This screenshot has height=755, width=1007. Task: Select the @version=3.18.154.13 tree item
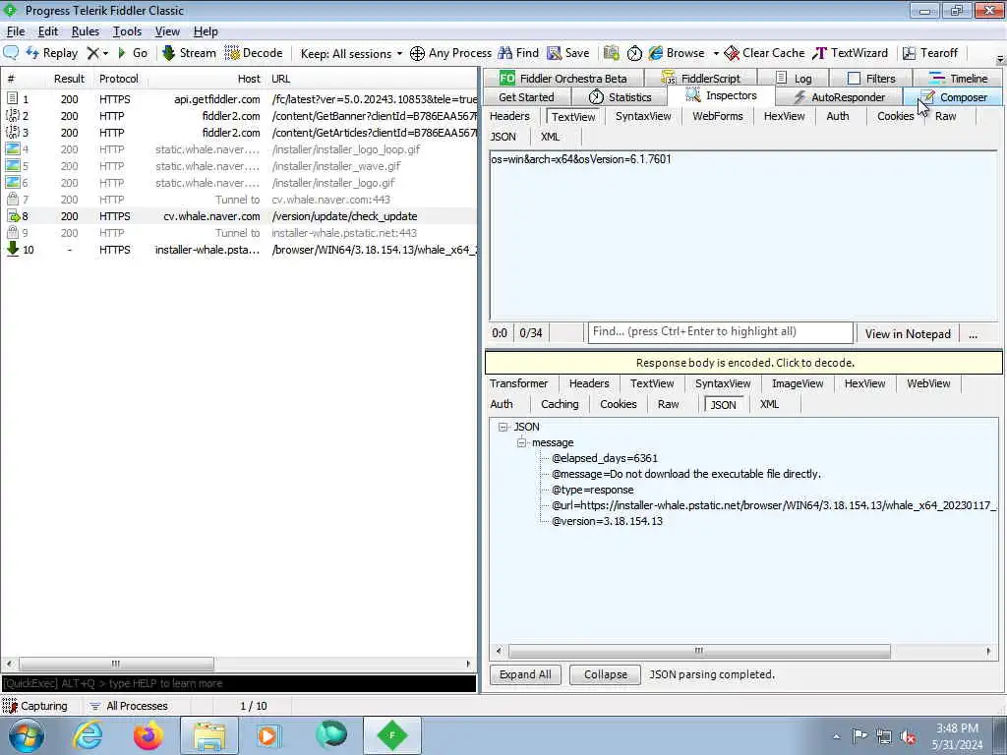coord(607,521)
